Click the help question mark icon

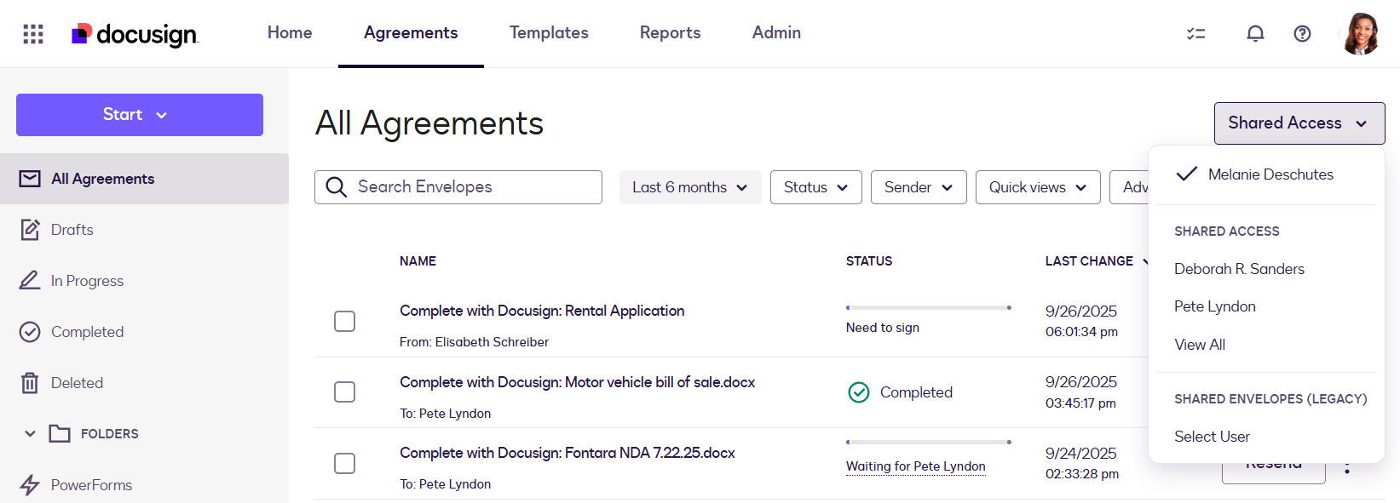1301,34
